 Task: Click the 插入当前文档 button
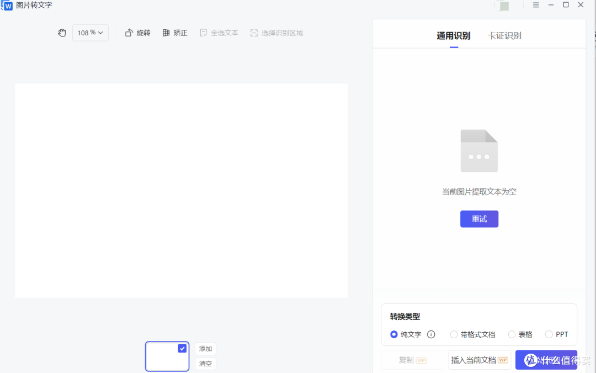click(x=480, y=360)
